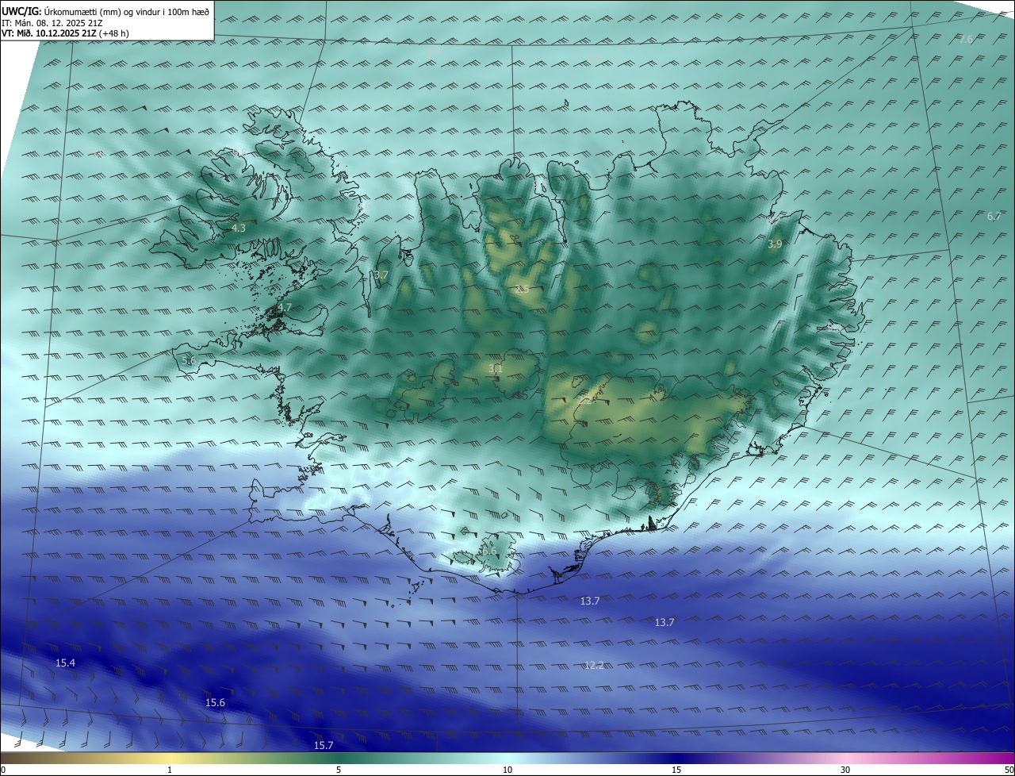Click the 3.1 value label on the map
1015x776 pixels.
(x=496, y=369)
